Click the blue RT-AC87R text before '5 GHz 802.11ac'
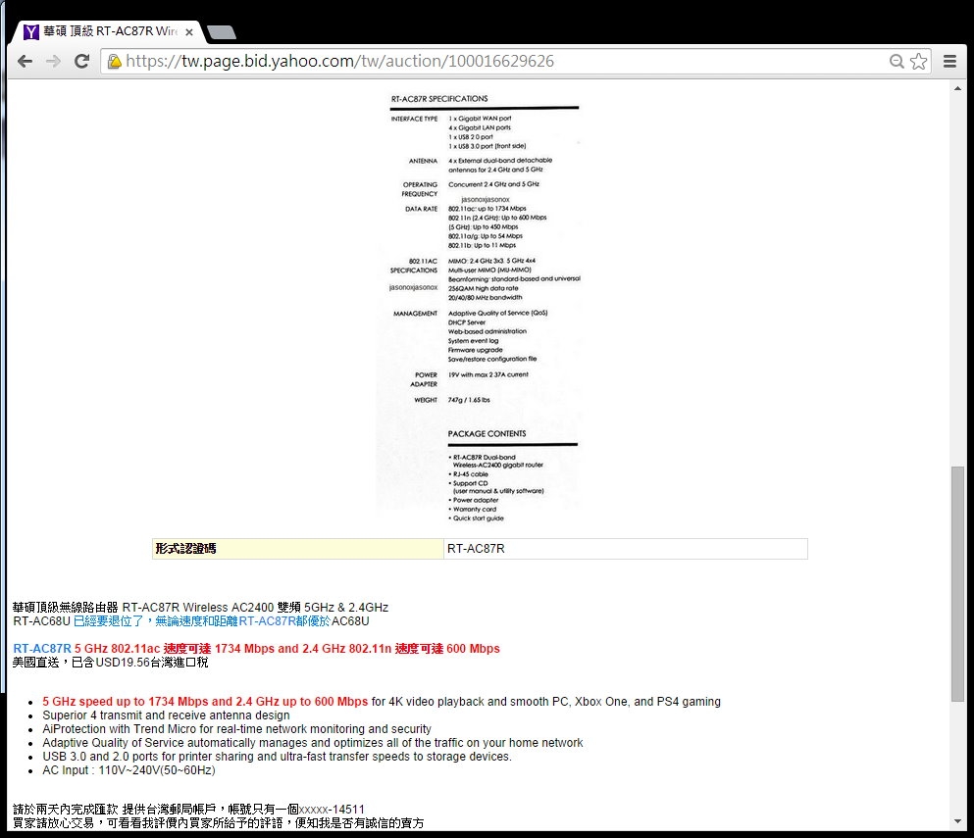Viewport: 974px width, 838px height. pyautogui.click(x=42, y=649)
